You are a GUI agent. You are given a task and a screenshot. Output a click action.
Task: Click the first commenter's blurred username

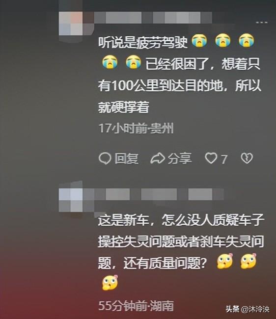153,18
